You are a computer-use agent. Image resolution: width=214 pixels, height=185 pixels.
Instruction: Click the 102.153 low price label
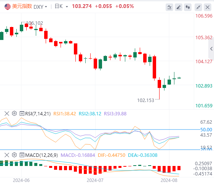coord(145,100)
